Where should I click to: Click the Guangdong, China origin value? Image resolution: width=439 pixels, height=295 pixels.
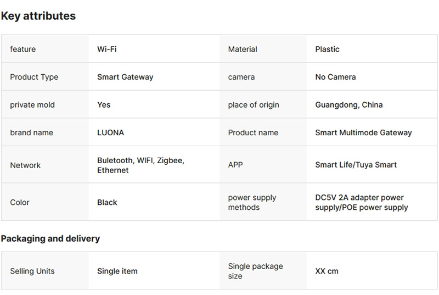click(349, 104)
